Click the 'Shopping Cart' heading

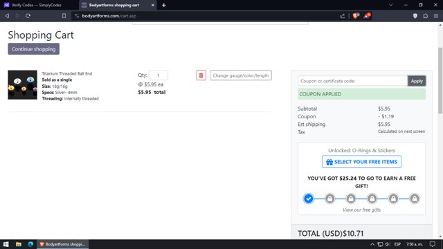[x=41, y=35]
